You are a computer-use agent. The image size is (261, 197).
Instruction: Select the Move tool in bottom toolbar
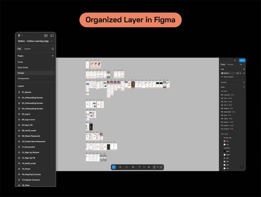(x=114, y=167)
